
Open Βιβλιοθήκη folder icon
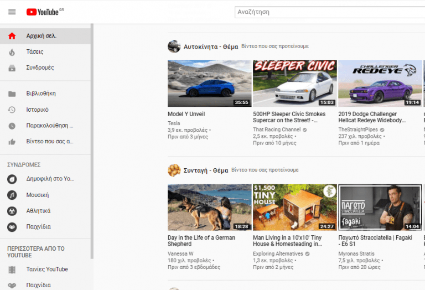pyautogui.click(x=12, y=94)
